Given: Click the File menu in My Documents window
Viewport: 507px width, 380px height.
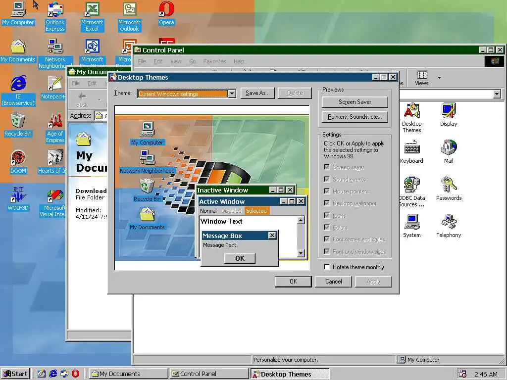Looking at the screenshot, I should 76,83.
